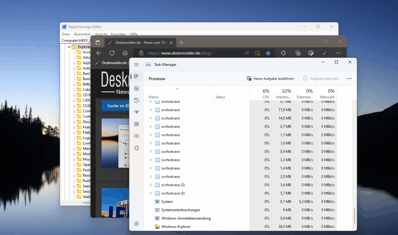Open the Startup apps page icon
This screenshot has height=235, width=398.
pos(136,112)
